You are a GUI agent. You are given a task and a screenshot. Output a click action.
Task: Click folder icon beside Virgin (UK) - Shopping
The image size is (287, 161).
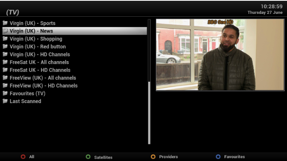5,38
